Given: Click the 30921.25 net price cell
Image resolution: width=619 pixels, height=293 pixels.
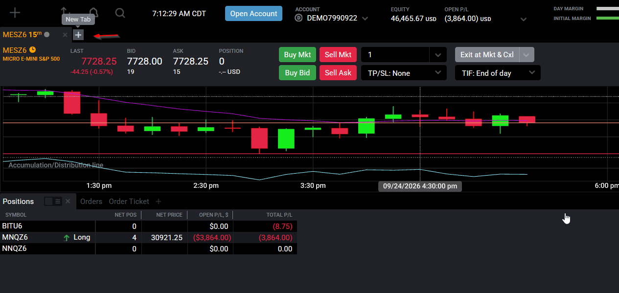Looking at the screenshot, I should pyautogui.click(x=164, y=238).
